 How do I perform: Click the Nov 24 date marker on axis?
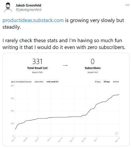84,140
